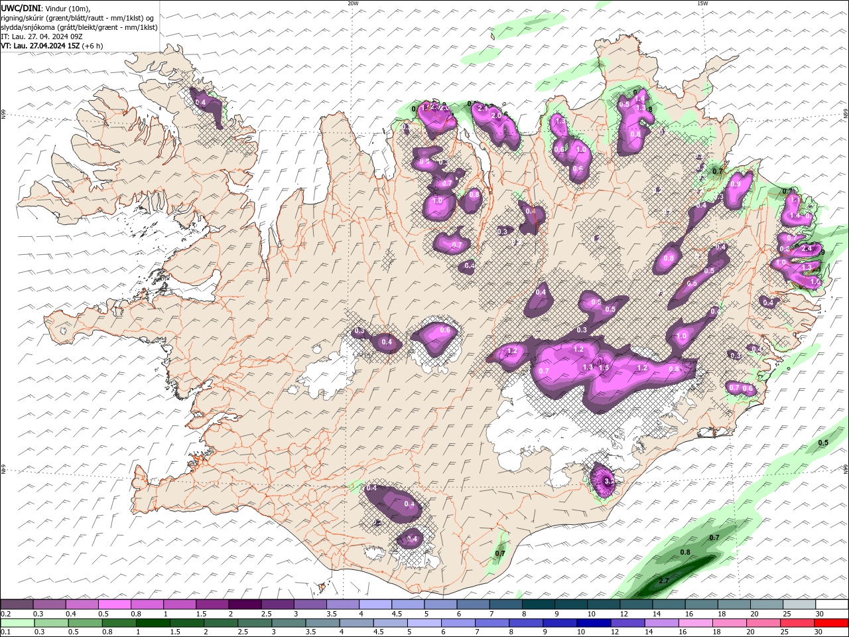Click the 0.5 rain value off the east coast
Screen dimensions: 849x637
[823, 443]
